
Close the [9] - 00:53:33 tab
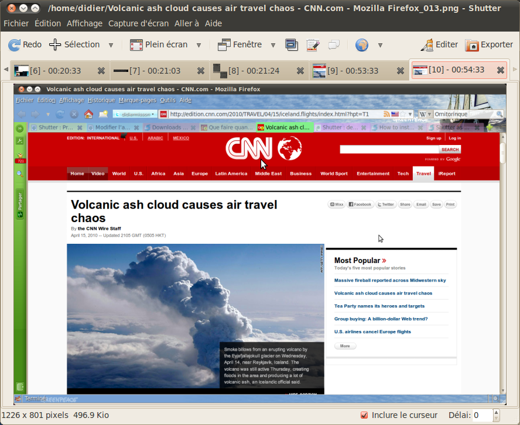401,71
